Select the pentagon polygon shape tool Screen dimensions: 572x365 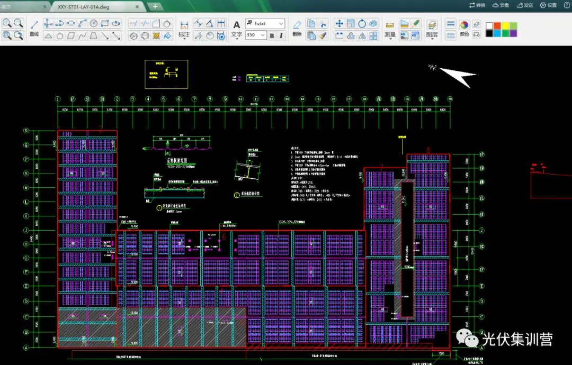[60, 36]
